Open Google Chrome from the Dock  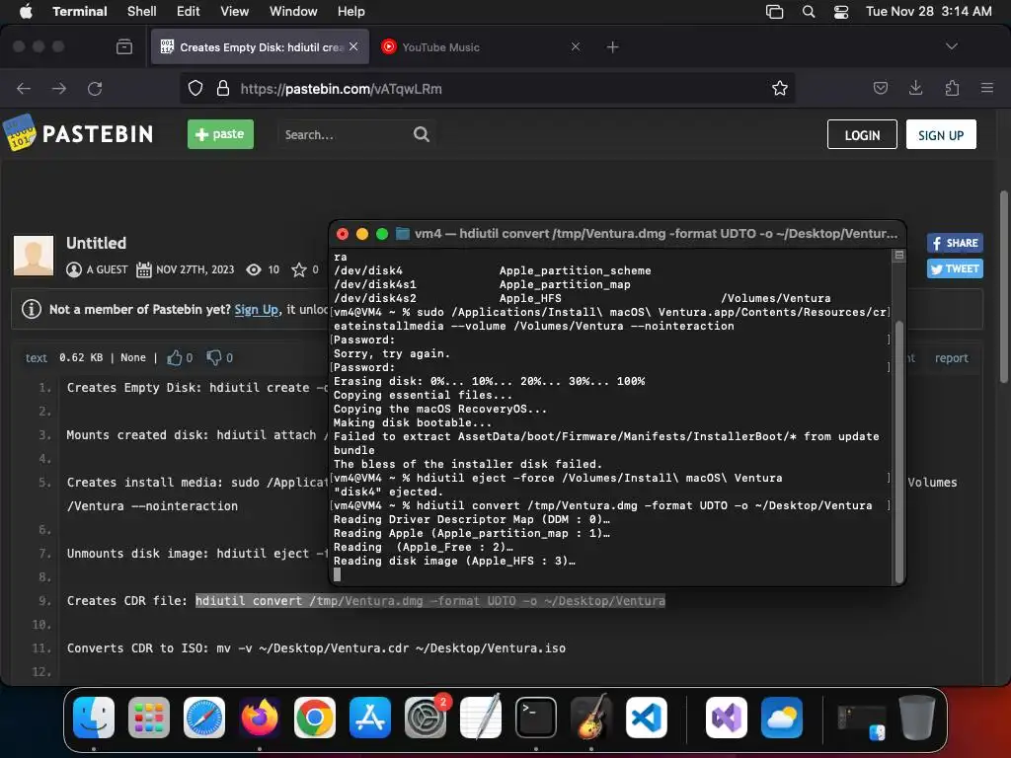coord(315,718)
